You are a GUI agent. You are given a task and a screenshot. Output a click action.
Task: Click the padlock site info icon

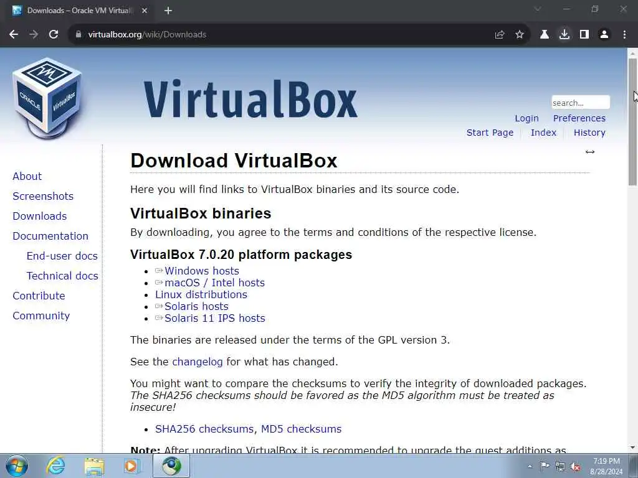pyautogui.click(x=79, y=35)
